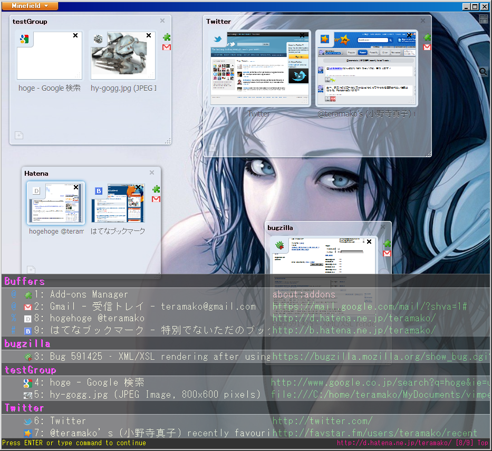Click the tab groups exit icon at top right
Viewport: 492px width, 451px height.
point(484,19)
